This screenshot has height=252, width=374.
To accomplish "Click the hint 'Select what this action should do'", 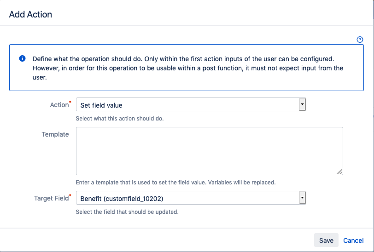I will 120,118.
